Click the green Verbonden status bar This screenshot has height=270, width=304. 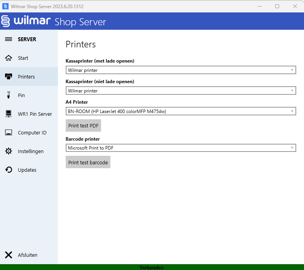[152, 267]
